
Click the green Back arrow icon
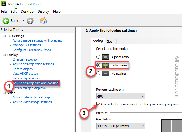(x=6, y=21)
